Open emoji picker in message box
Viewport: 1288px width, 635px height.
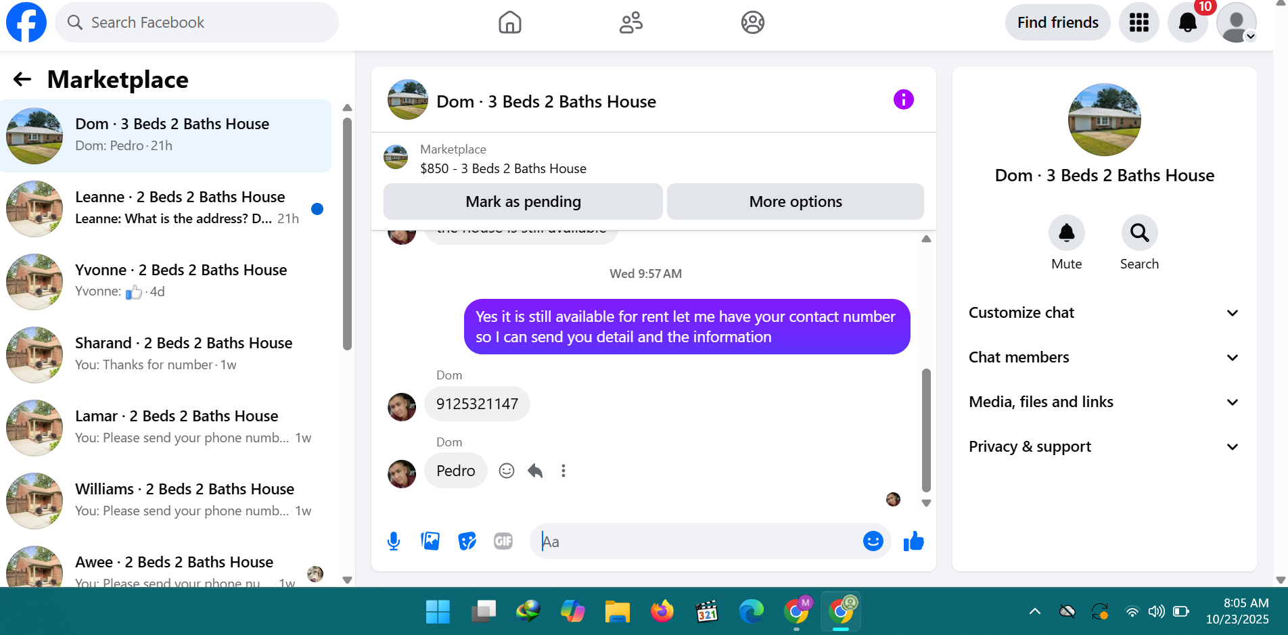(x=873, y=541)
